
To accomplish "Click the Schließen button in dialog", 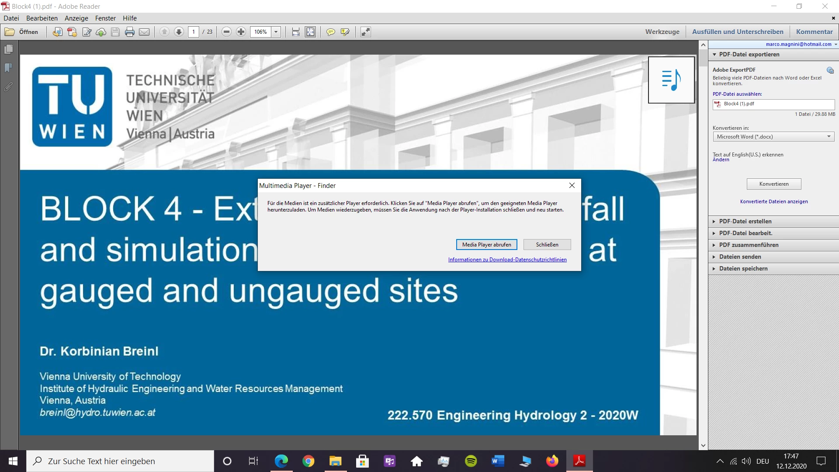I will [x=547, y=245].
